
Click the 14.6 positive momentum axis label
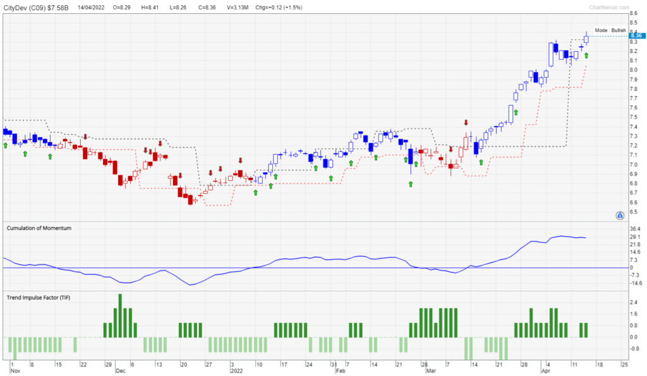pos(636,252)
